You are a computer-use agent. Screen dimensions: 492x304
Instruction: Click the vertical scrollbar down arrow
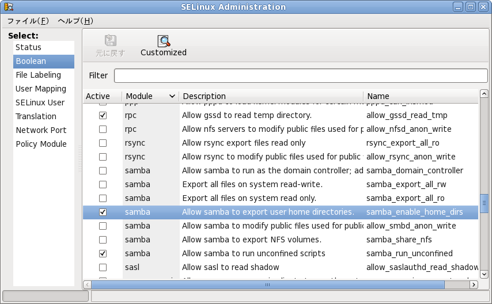click(x=484, y=274)
